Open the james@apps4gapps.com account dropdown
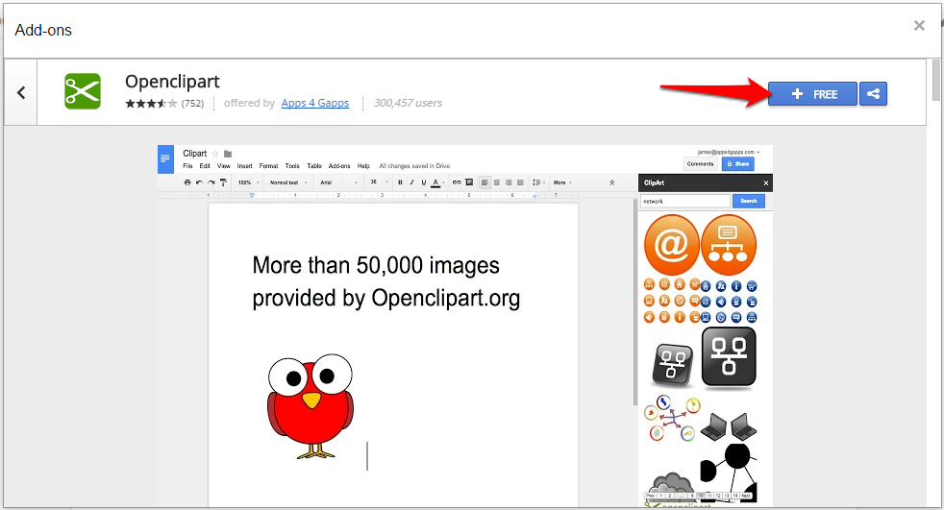 729,152
